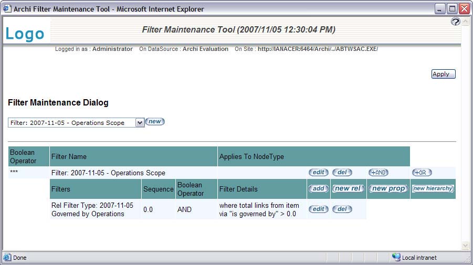Viewport: 473px width, 265px height.
Task: Add an OR condition to the filter
Action: pyautogui.click(x=421, y=173)
